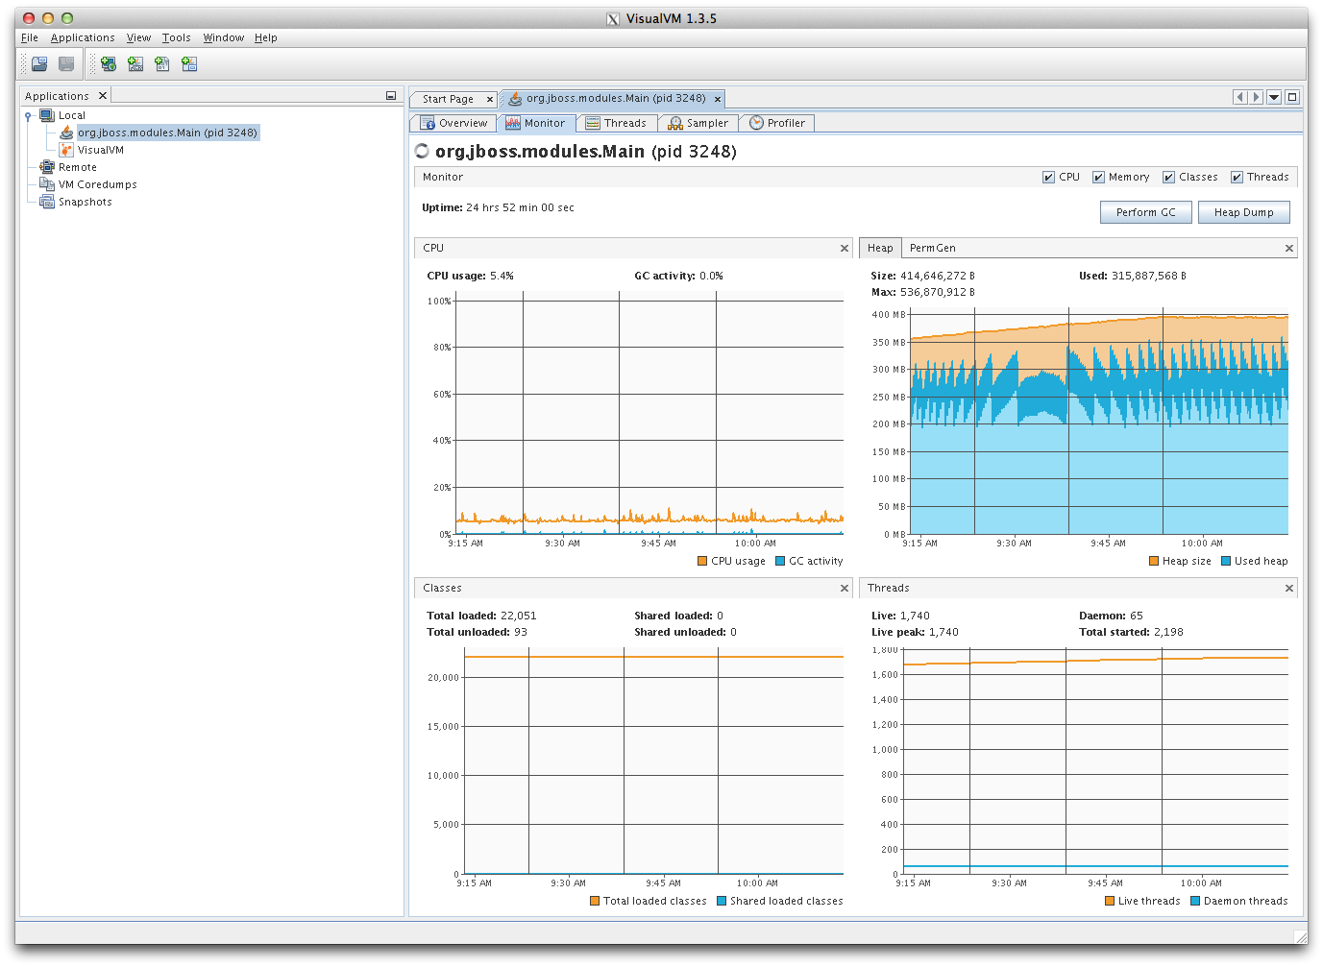This screenshot has height=967, width=1323.
Task: Open the Tools menu
Action: tap(176, 38)
